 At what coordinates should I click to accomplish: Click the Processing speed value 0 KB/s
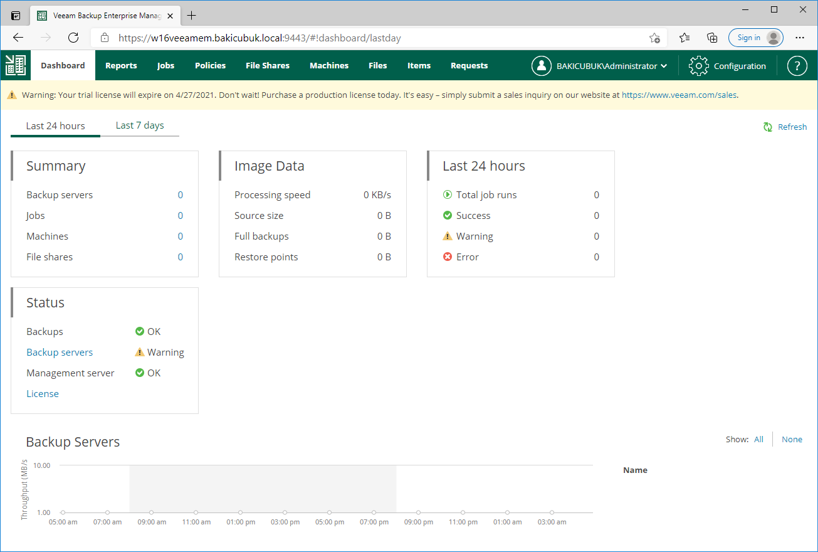tap(377, 194)
